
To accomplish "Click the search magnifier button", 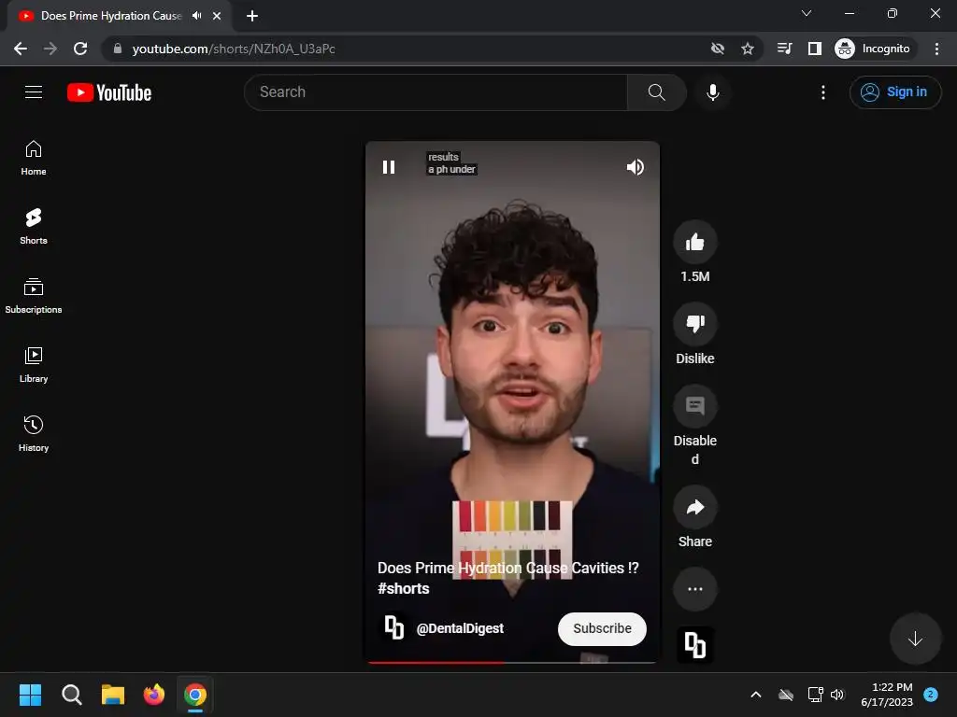I will click(x=657, y=92).
